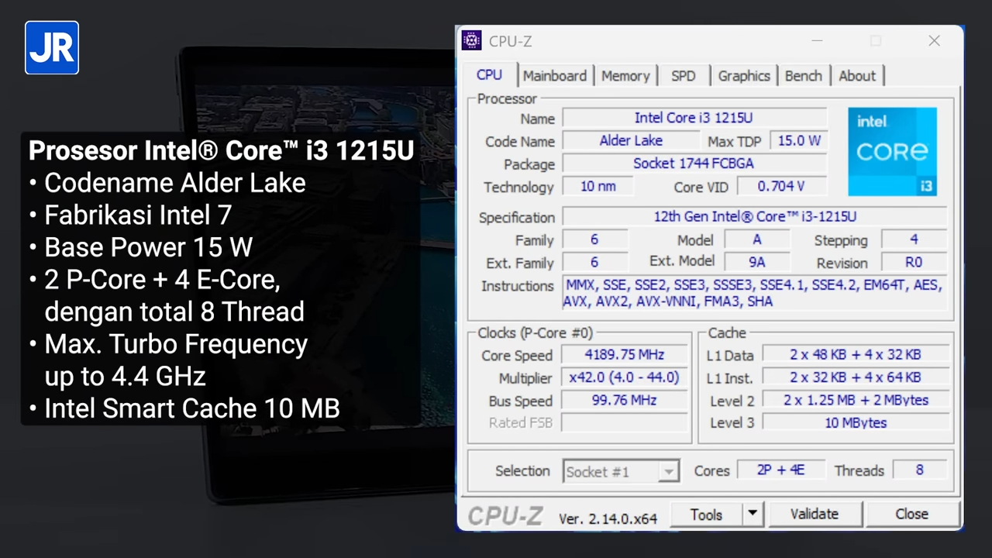
Task: Click the Name field Intel Core i3 1215U
Action: tap(694, 118)
